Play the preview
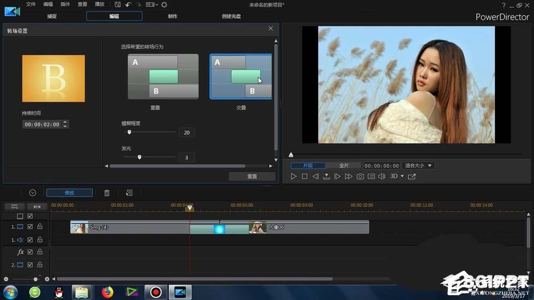534x300 pixels. coord(294,176)
